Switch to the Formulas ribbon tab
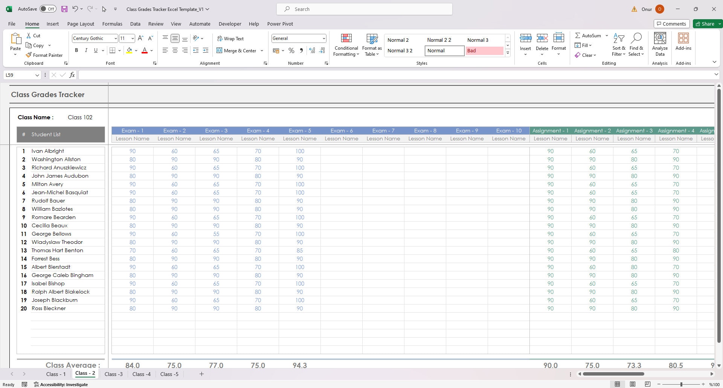 pyautogui.click(x=112, y=24)
